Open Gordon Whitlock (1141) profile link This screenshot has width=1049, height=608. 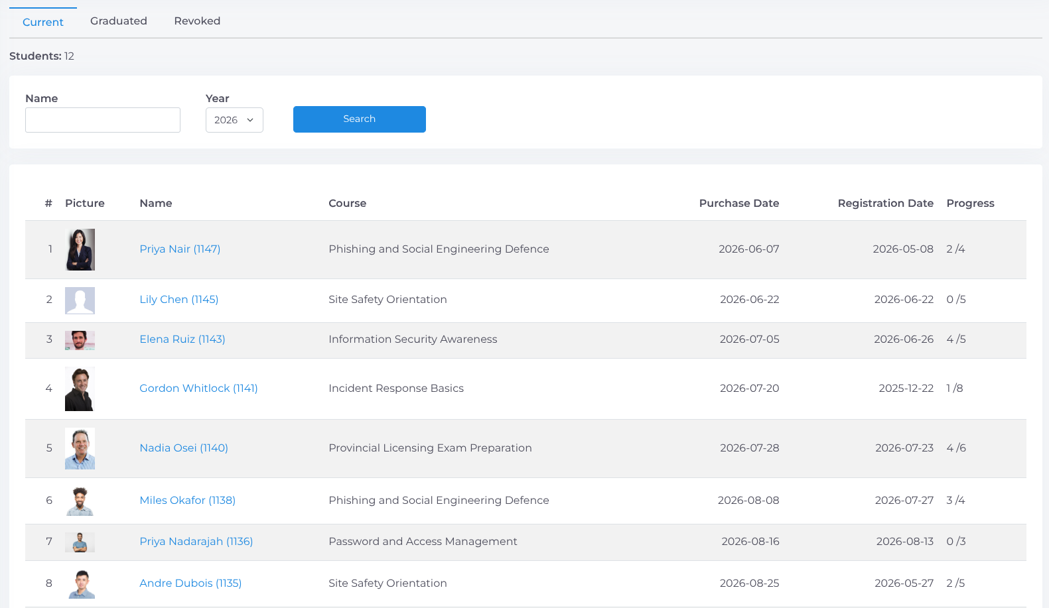pos(198,389)
